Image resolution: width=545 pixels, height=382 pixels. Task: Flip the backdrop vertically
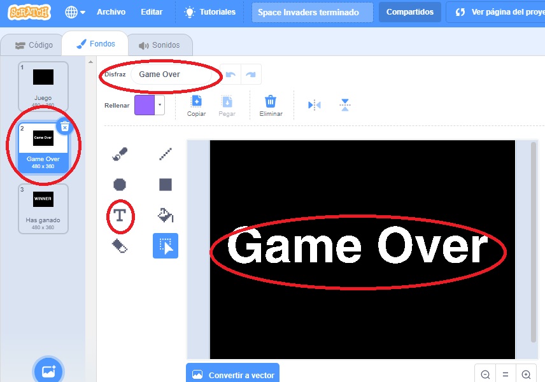(344, 105)
